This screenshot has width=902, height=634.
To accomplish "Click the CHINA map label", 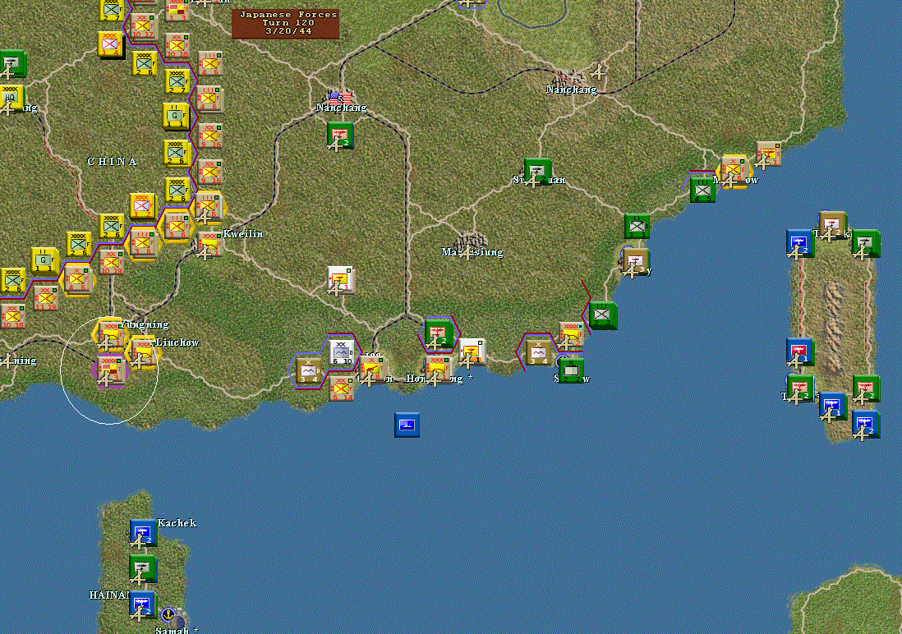I will coord(113,162).
